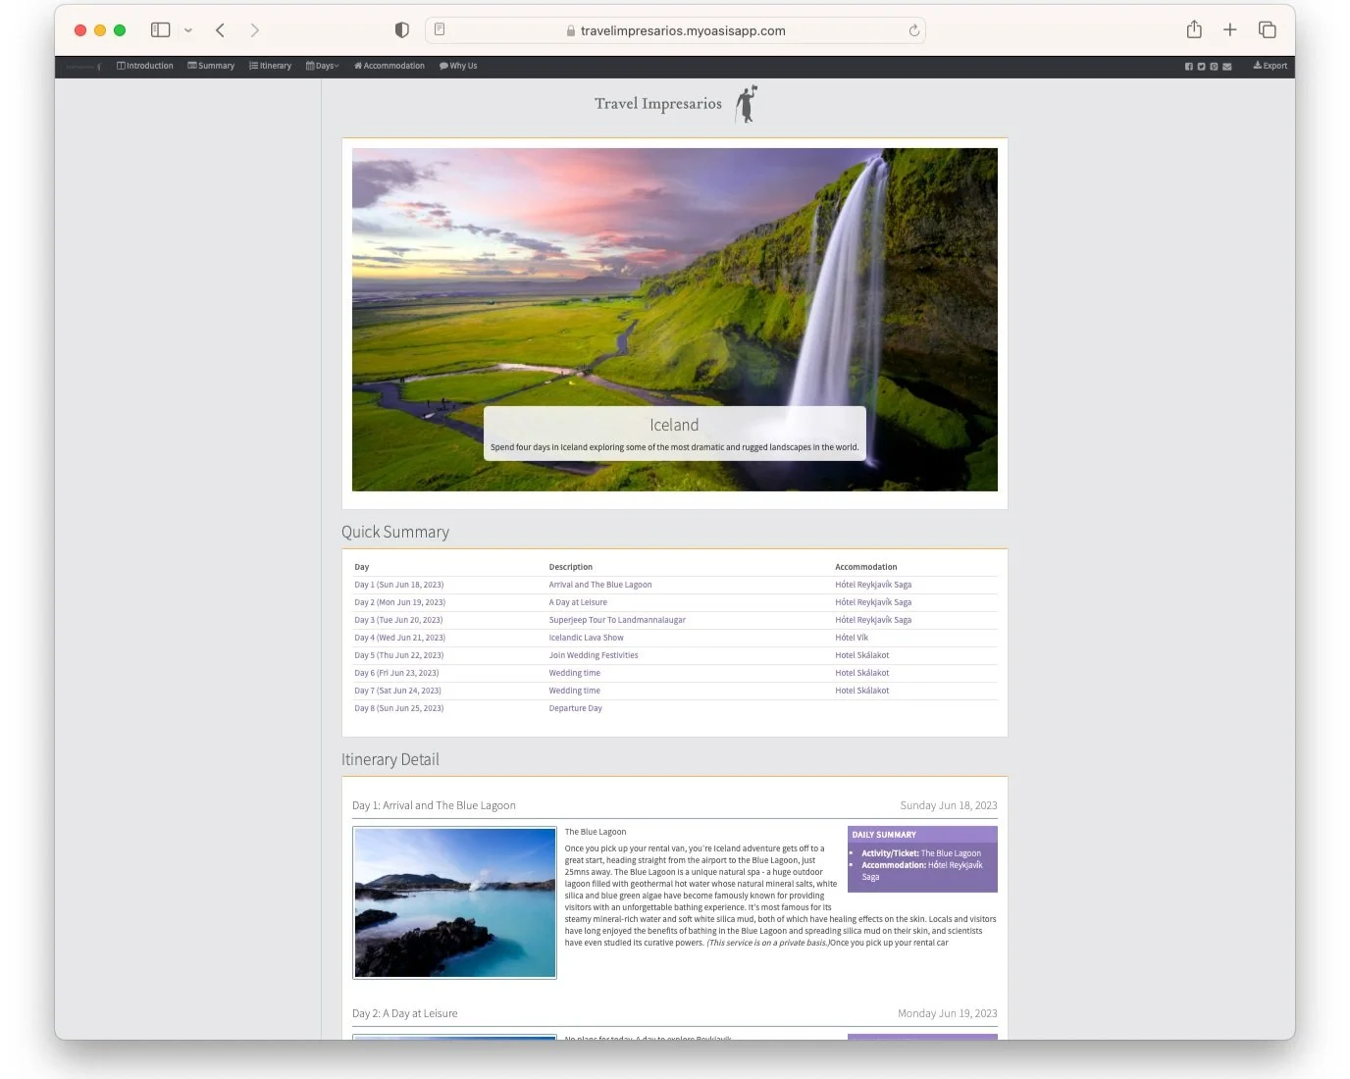Image resolution: width=1350 pixels, height=1079 pixels.
Task: Click 'Monday Jun 19, 2023' date text
Action: 948,1013
